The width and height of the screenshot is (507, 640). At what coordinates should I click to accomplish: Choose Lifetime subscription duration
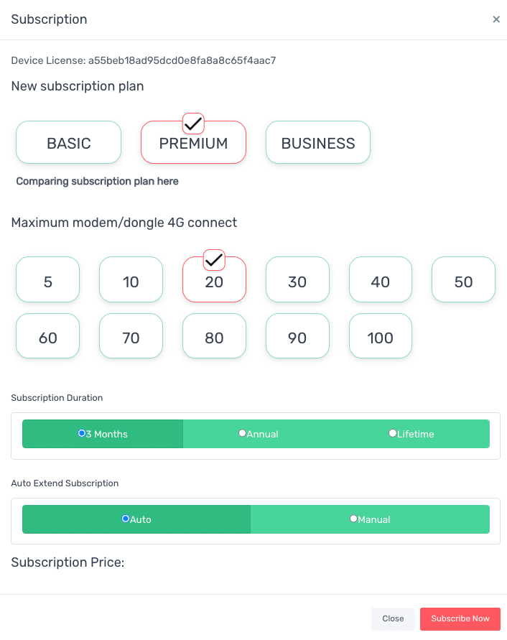click(x=392, y=433)
